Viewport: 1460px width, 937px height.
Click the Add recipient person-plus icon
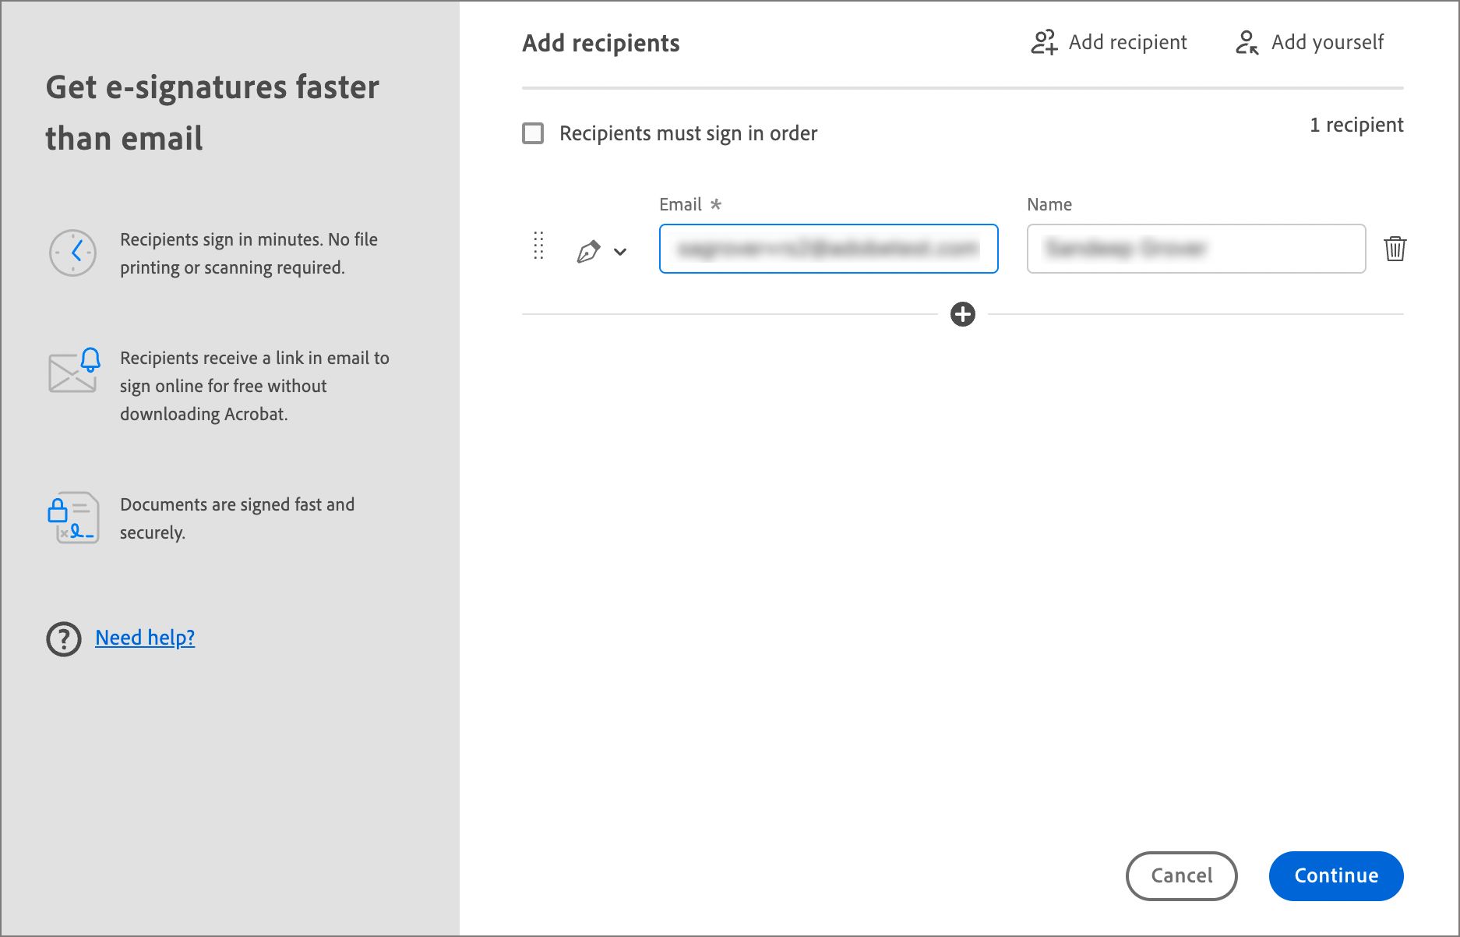tap(1043, 42)
